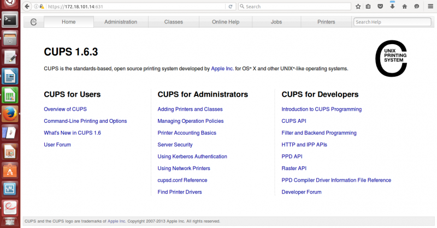
Task: Open HTTP and IPP APIs link
Action: point(304,145)
